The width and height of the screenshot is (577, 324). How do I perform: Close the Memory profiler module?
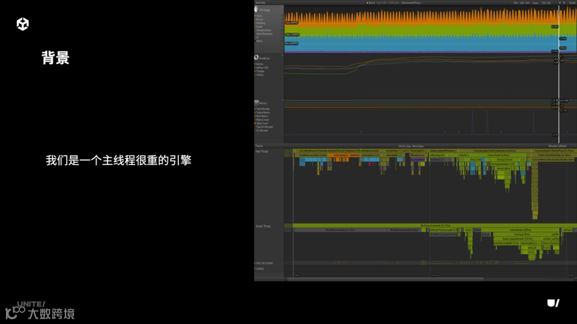282,100
